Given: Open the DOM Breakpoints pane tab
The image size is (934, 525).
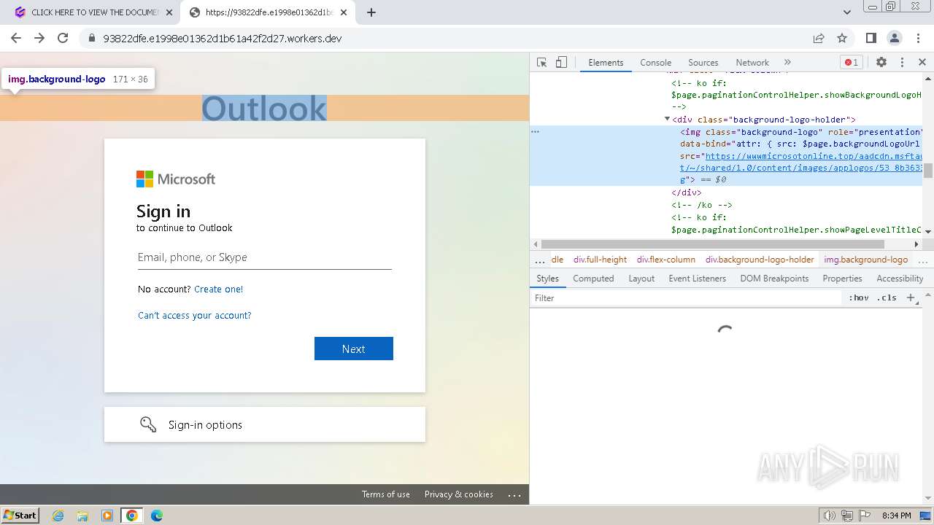Looking at the screenshot, I should [x=774, y=279].
